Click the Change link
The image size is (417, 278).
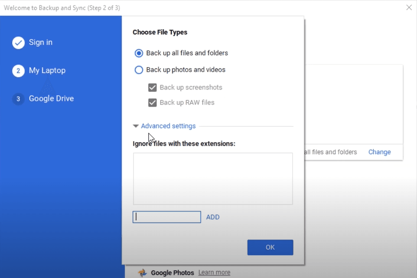[x=379, y=152]
